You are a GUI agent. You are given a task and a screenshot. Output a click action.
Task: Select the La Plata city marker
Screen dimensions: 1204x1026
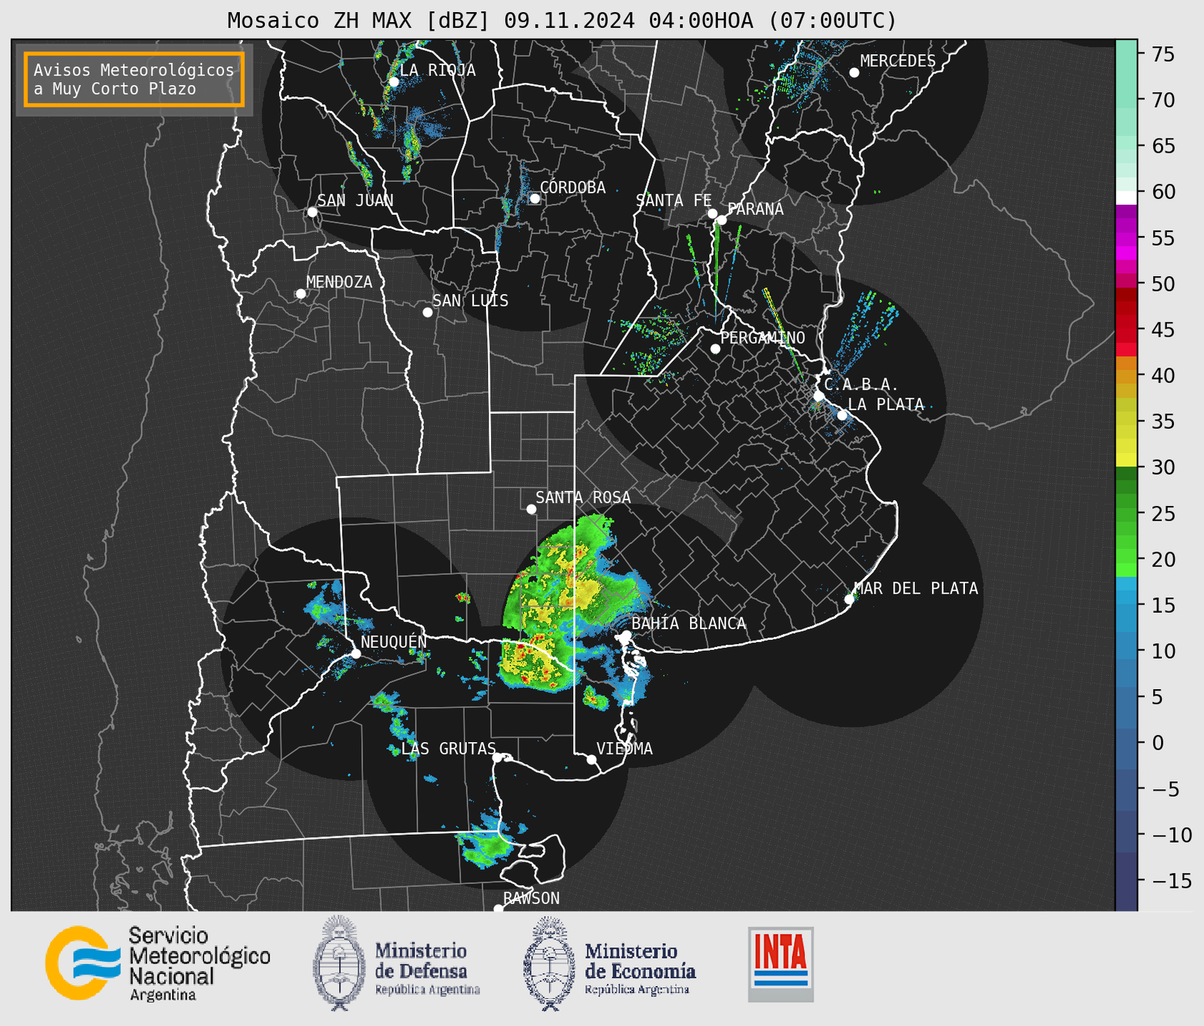842,415
